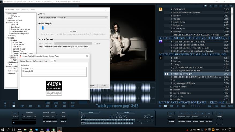Open the notification center icon
235x132 pixels.
point(230,130)
